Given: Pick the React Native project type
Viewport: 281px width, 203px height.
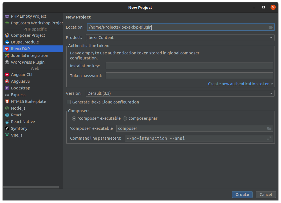Looking at the screenshot, I should 23,121.
